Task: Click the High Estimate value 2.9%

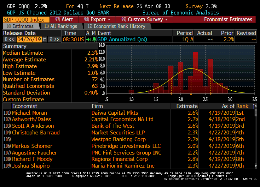Action: [92, 66]
